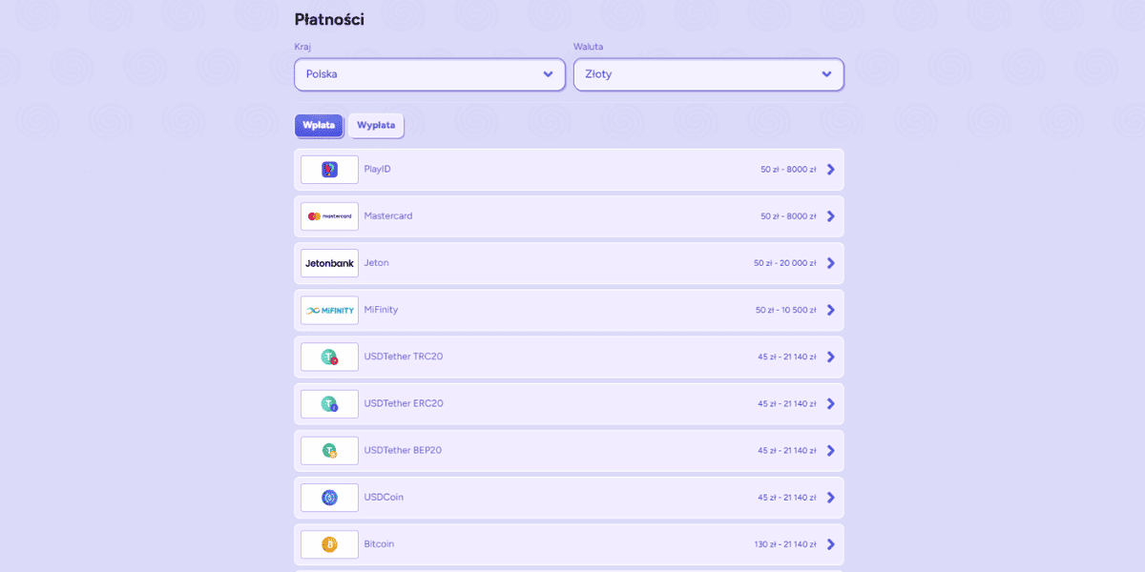
Task: Expand the USDTether ERC20 row chevron
Action: click(831, 403)
